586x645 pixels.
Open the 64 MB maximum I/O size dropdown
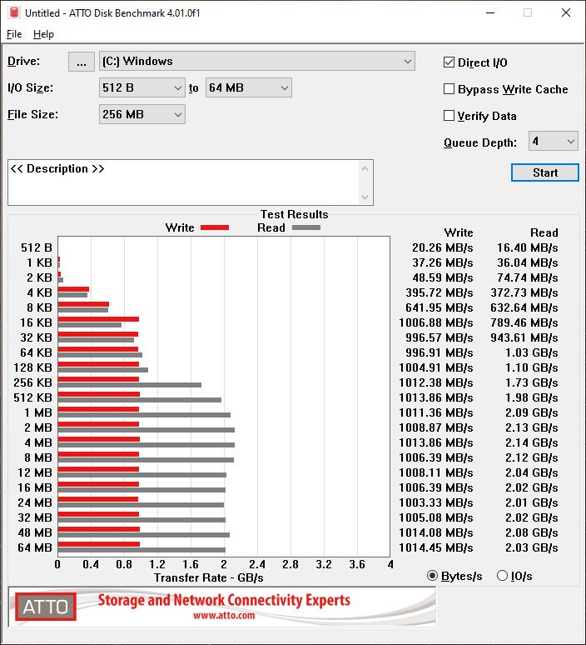pos(249,87)
